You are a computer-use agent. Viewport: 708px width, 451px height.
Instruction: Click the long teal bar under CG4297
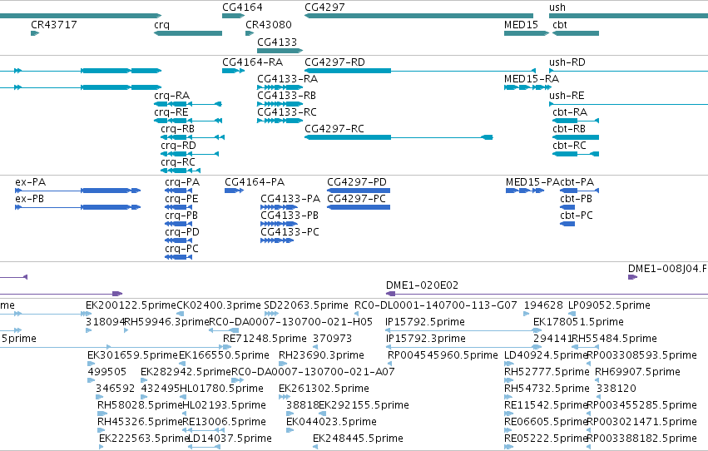click(x=418, y=16)
